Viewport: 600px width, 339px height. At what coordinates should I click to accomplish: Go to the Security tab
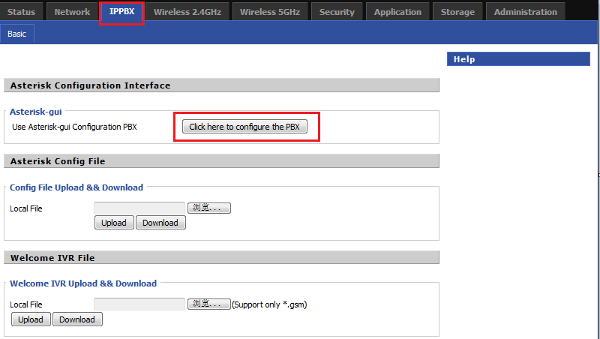[337, 12]
